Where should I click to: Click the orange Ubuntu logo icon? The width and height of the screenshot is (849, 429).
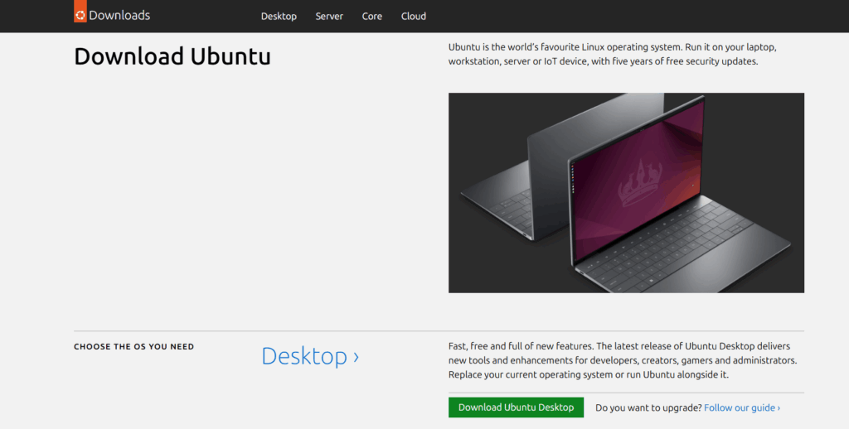(80, 12)
